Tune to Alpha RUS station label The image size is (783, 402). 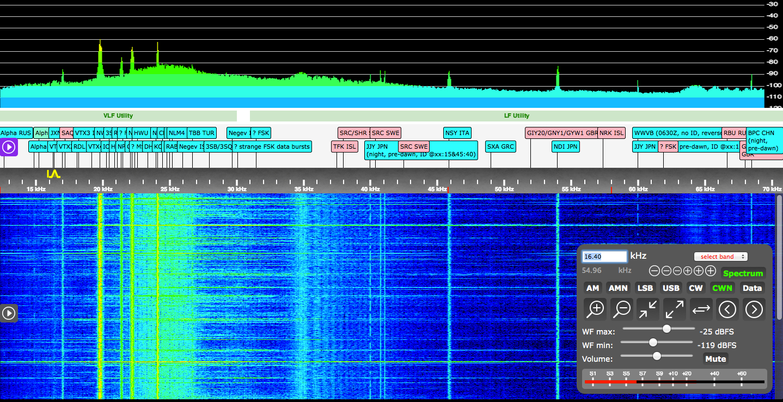pos(16,133)
